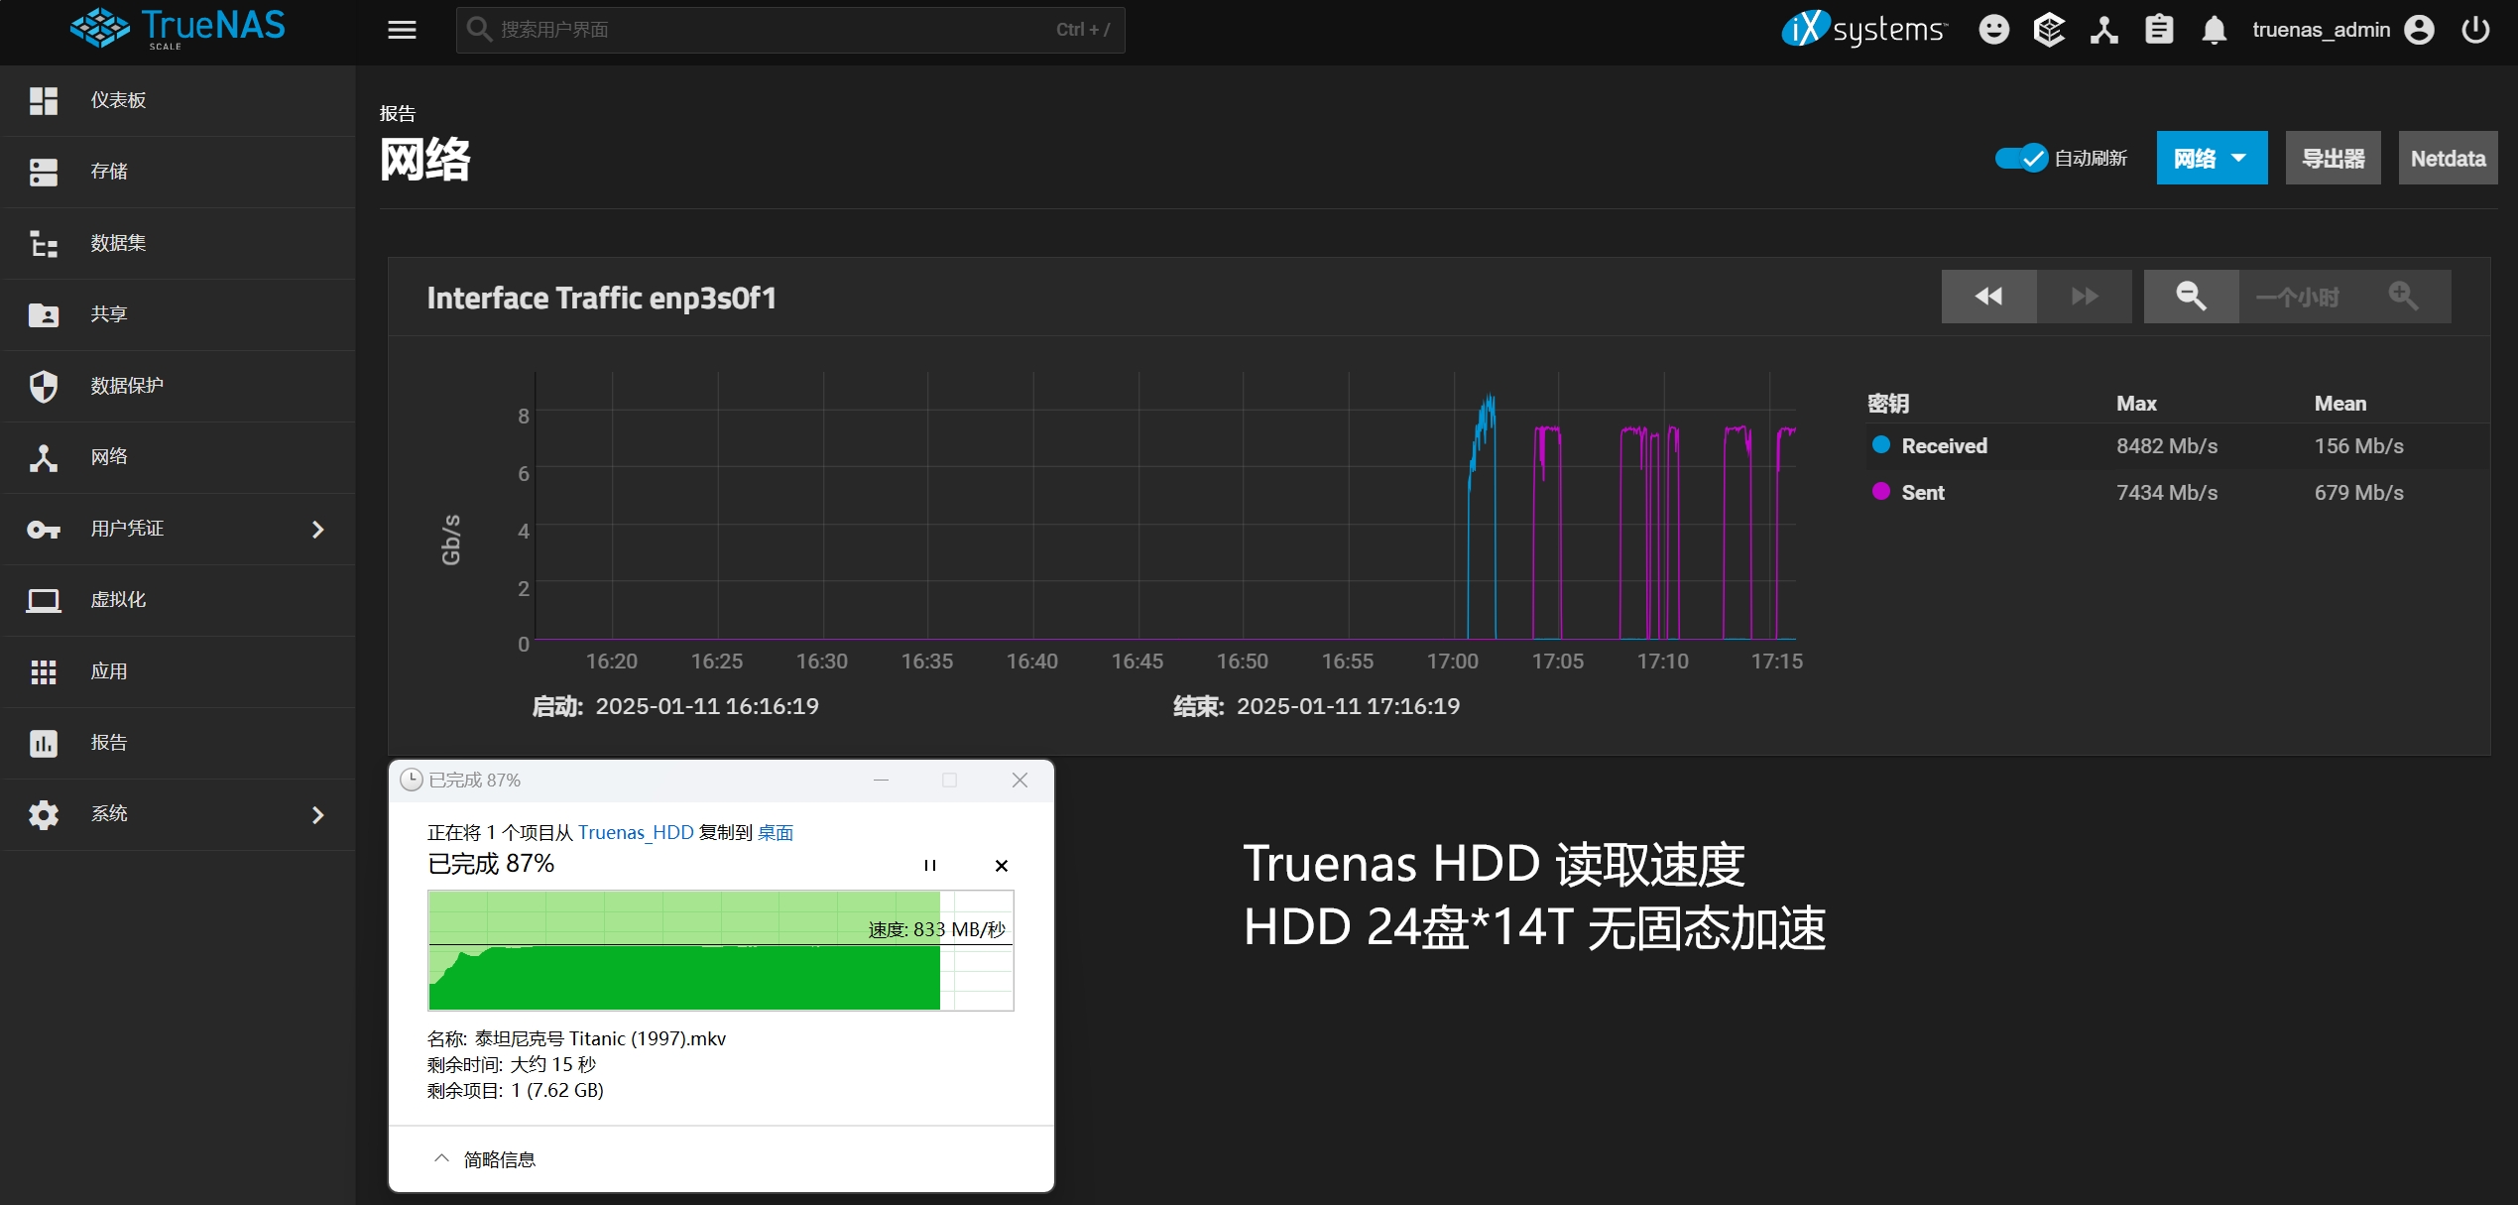Click the TrueNAS SCALE logo

pyautogui.click(x=178, y=28)
